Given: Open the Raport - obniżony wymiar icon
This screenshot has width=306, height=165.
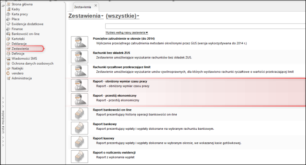Looking at the screenshot, I should click(80, 85).
